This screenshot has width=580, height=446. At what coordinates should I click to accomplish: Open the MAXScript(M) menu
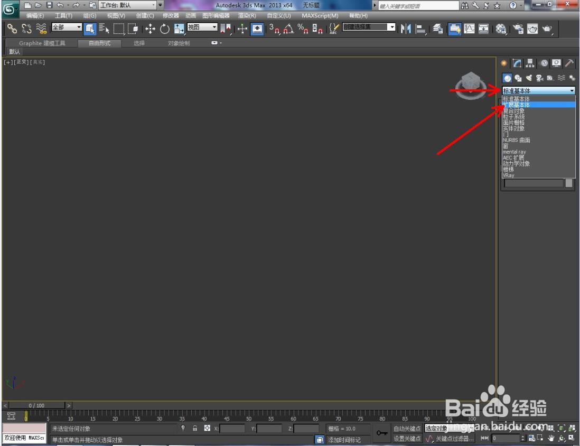tap(320, 15)
